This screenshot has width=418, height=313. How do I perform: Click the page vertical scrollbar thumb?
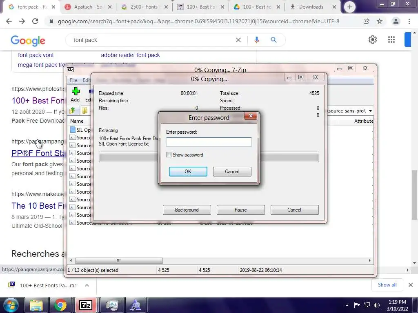(x=414, y=195)
